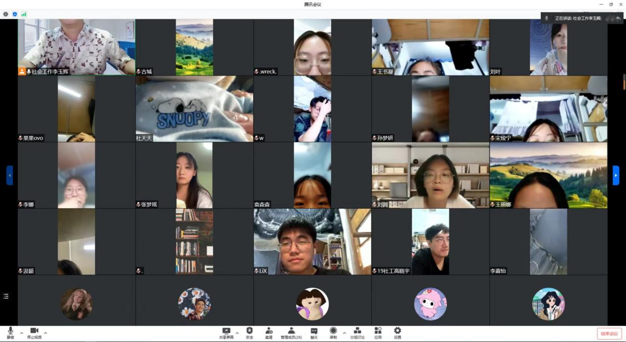This screenshot has height=342, width=626.
Task: Open the Chat icon
Action: click(314, 332)
